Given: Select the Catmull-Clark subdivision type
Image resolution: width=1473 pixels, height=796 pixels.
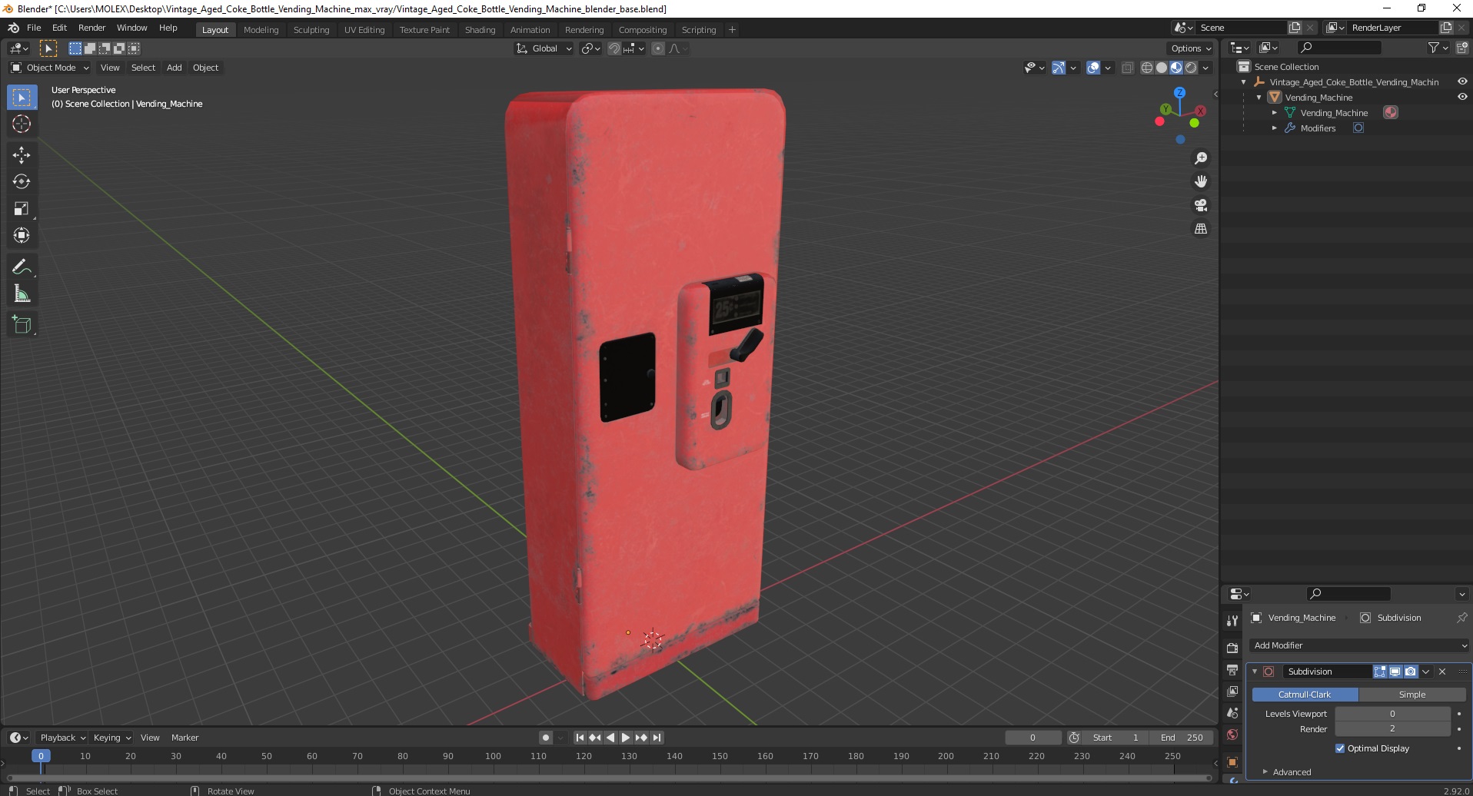Looking at the screenshot, I should click(1305, 695).
